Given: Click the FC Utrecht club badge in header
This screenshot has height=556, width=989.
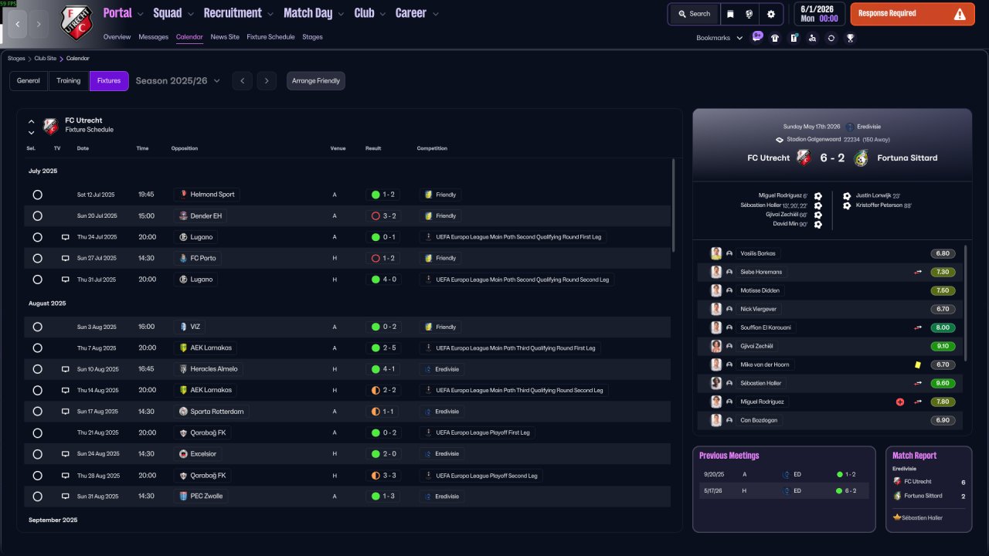Looking at the screenshot, I should click(76, 23).
